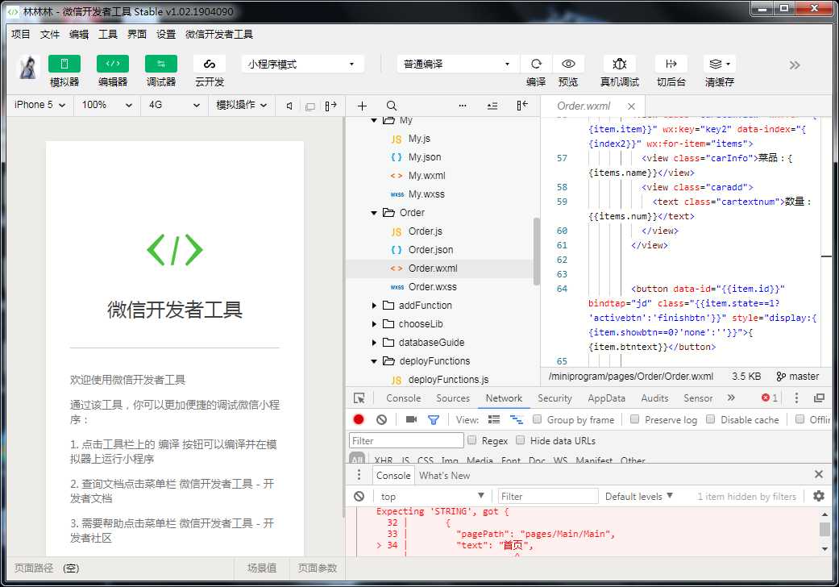Open the 小程序模式 mode dropdown
This screenshot has height=587, width=839.
(x=302, y=65)
